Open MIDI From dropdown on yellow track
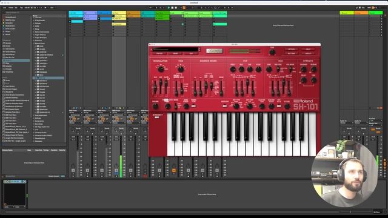 click(119, 113)
